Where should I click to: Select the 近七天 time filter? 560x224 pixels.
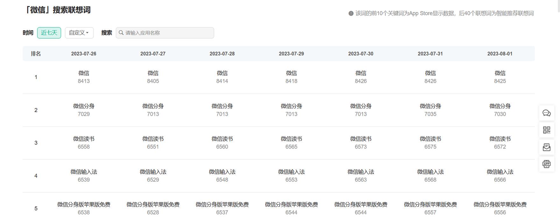49,33
